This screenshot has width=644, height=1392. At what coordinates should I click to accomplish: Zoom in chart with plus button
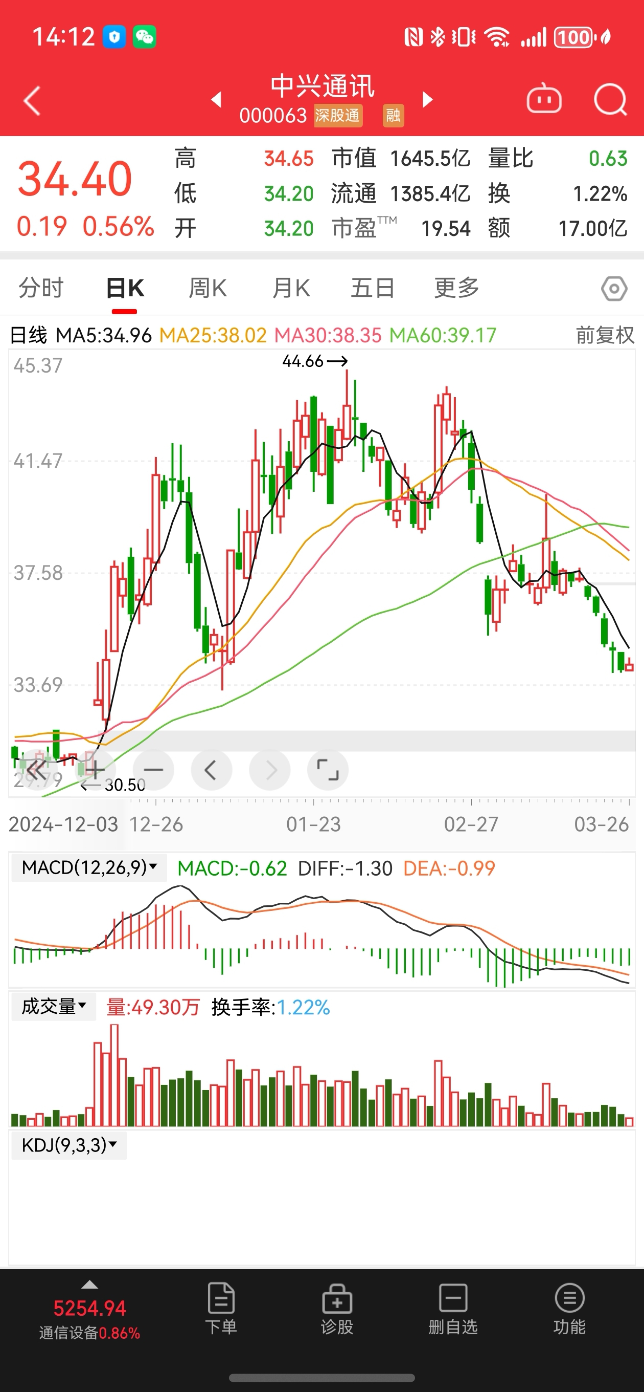[95, 770]
